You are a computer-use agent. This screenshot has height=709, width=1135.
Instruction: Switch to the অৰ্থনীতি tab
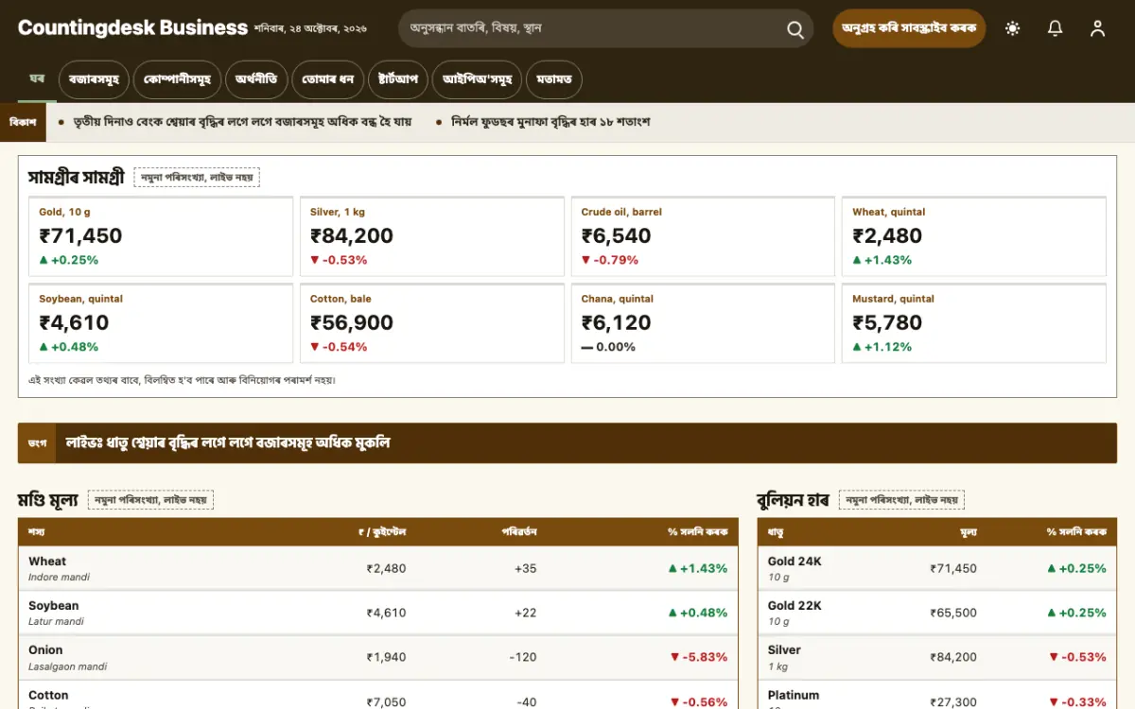[x=256, y=79]
